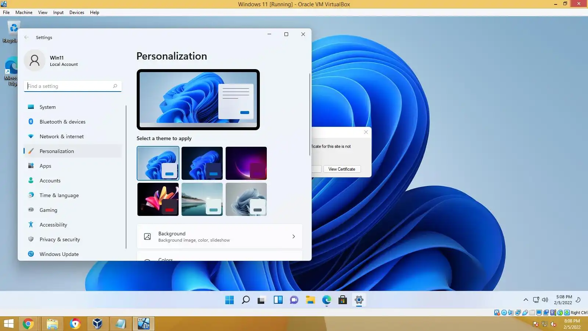
Task: Click the VirtualBox network adapter indicator
Action: 518,313
